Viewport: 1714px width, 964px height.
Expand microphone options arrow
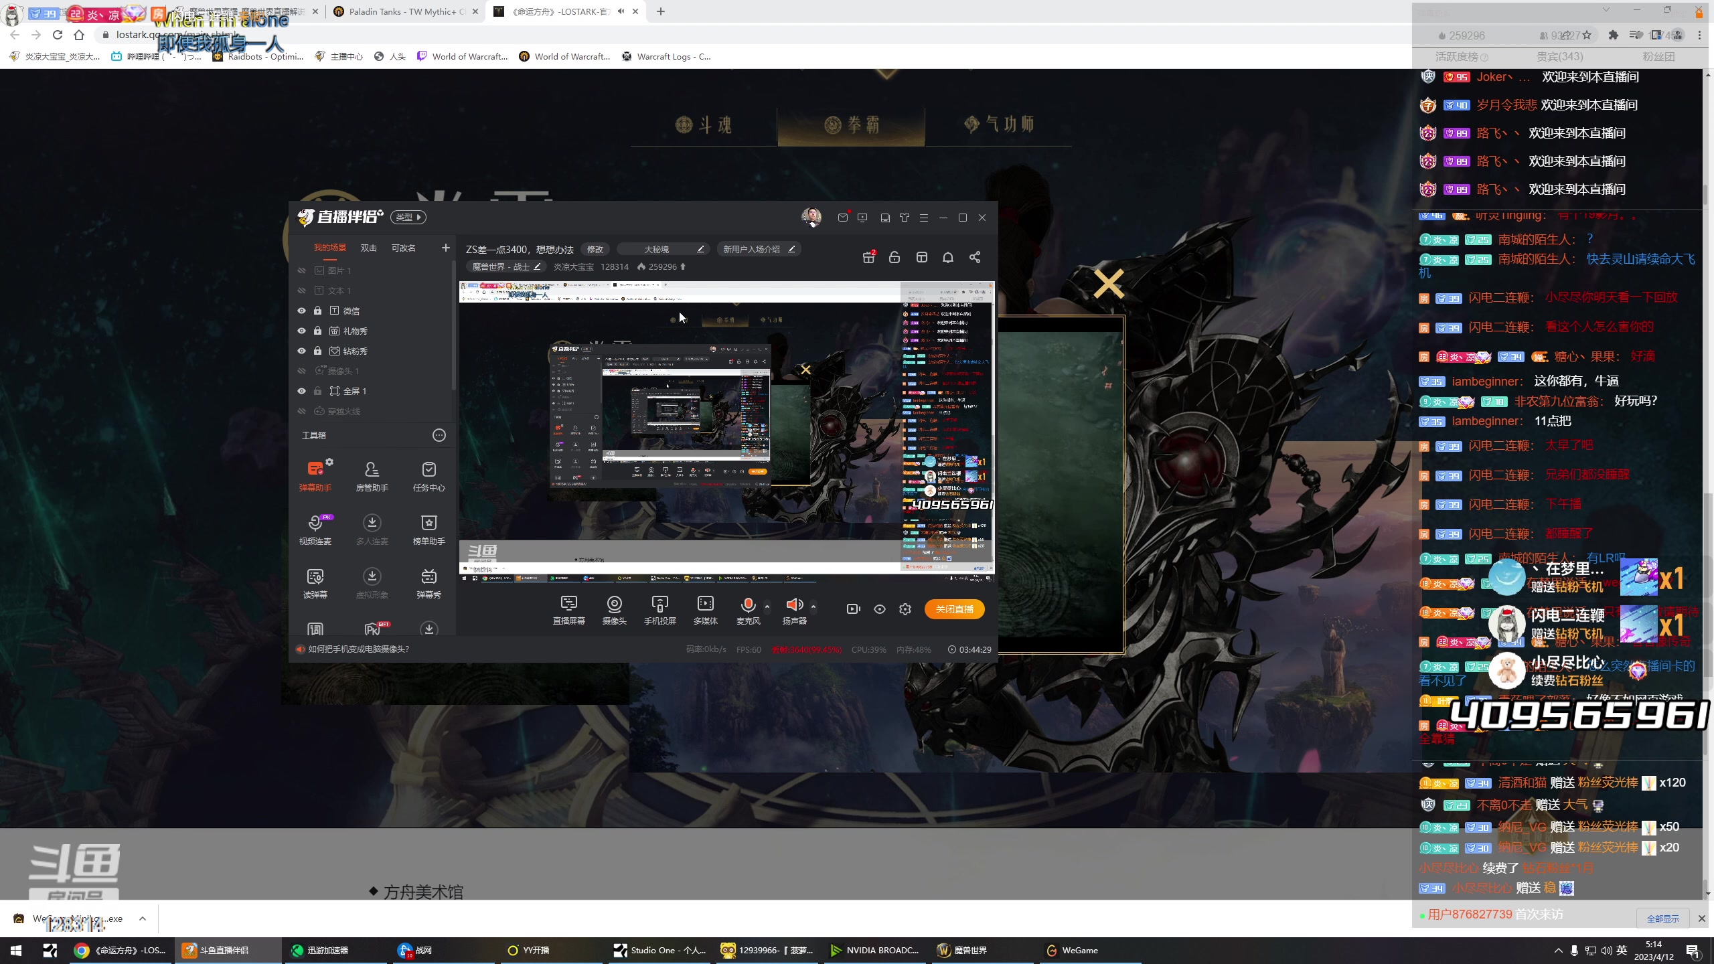pos(767,607)
